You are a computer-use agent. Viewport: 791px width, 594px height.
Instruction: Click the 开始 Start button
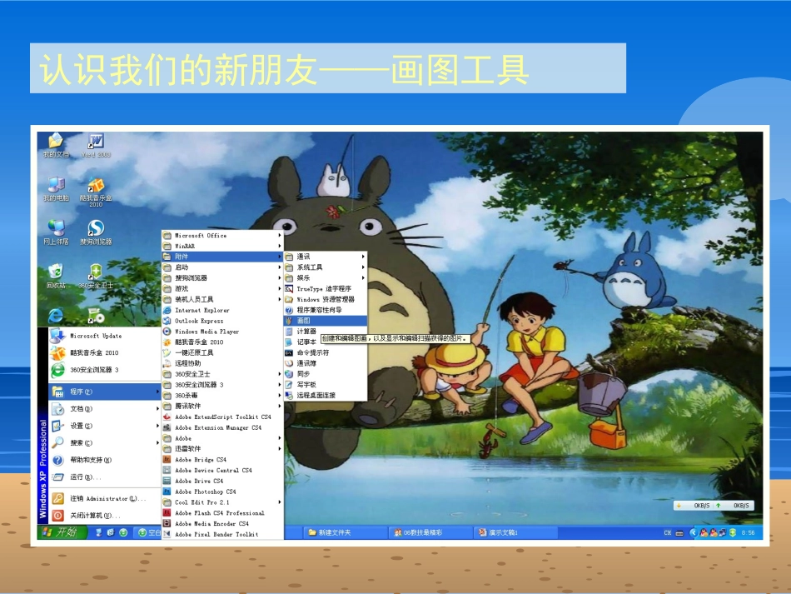click(x=62, y=532)
